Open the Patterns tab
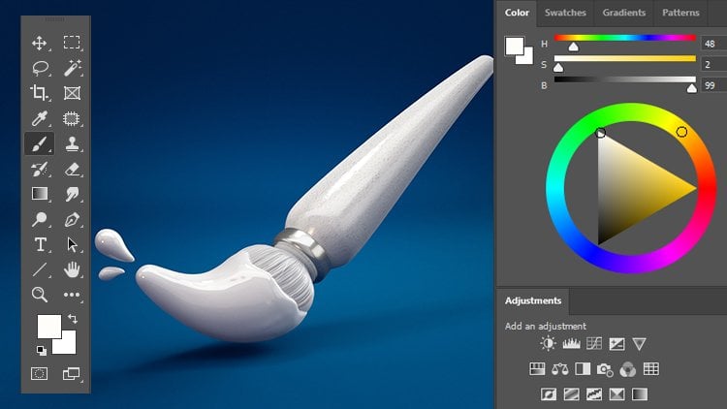Screen dimensions: 727x409 click(x=680, y=13)
